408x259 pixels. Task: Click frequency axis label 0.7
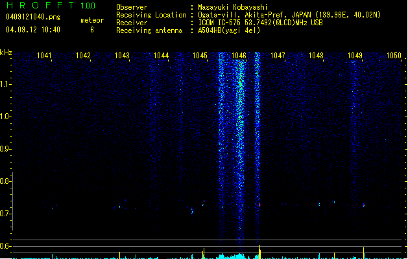coord(5,214)
